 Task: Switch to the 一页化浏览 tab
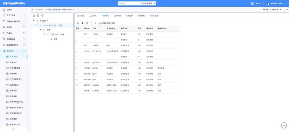pos(154,16)
